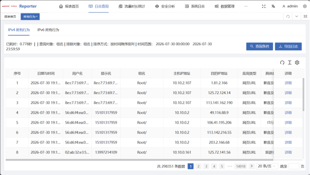Click destination IP 106.41.195.206

point(219,123)
